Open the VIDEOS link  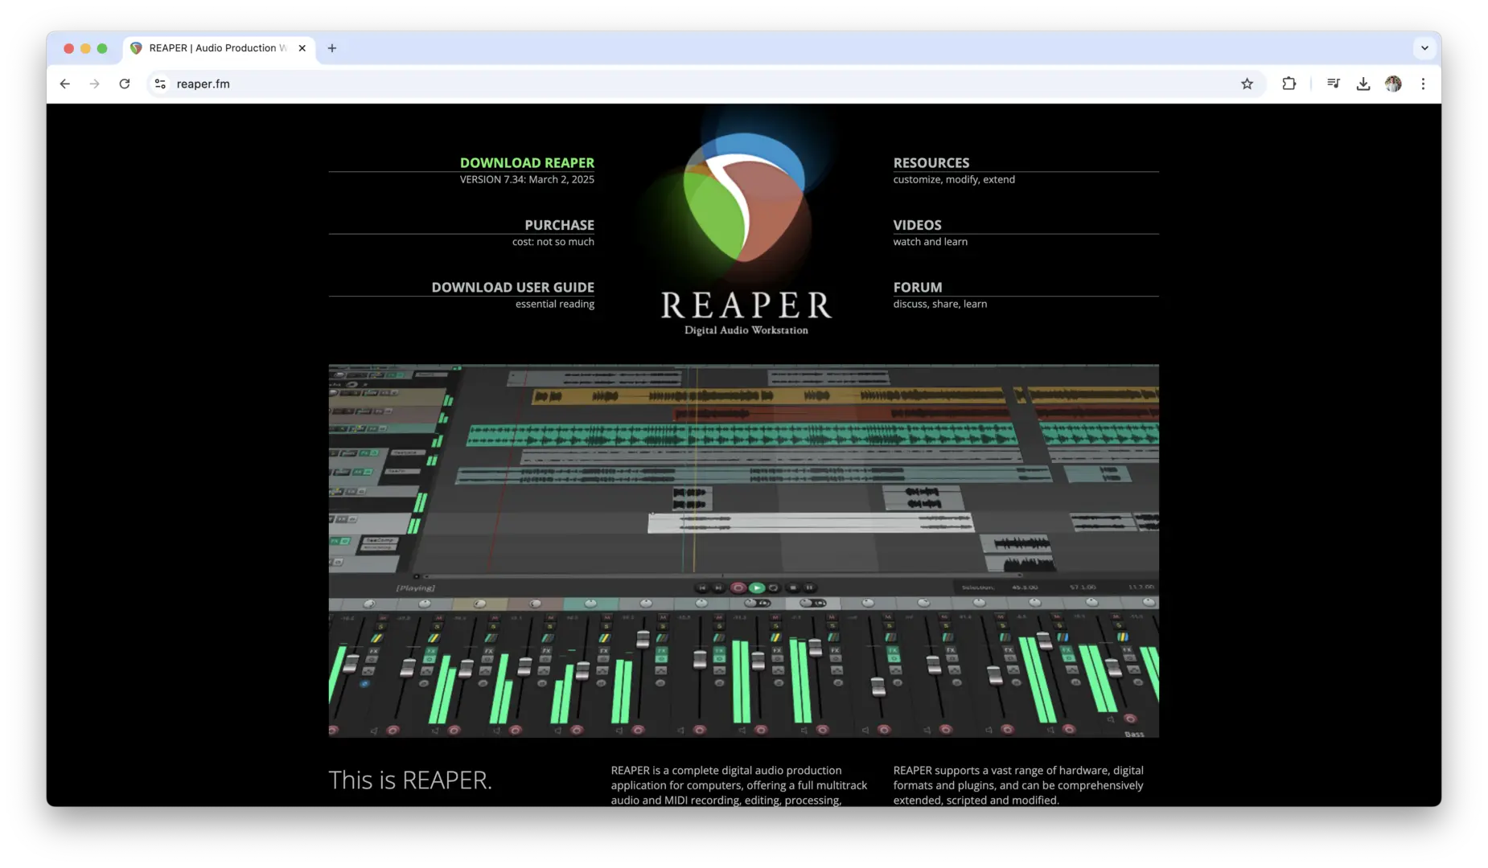[917, 225]
